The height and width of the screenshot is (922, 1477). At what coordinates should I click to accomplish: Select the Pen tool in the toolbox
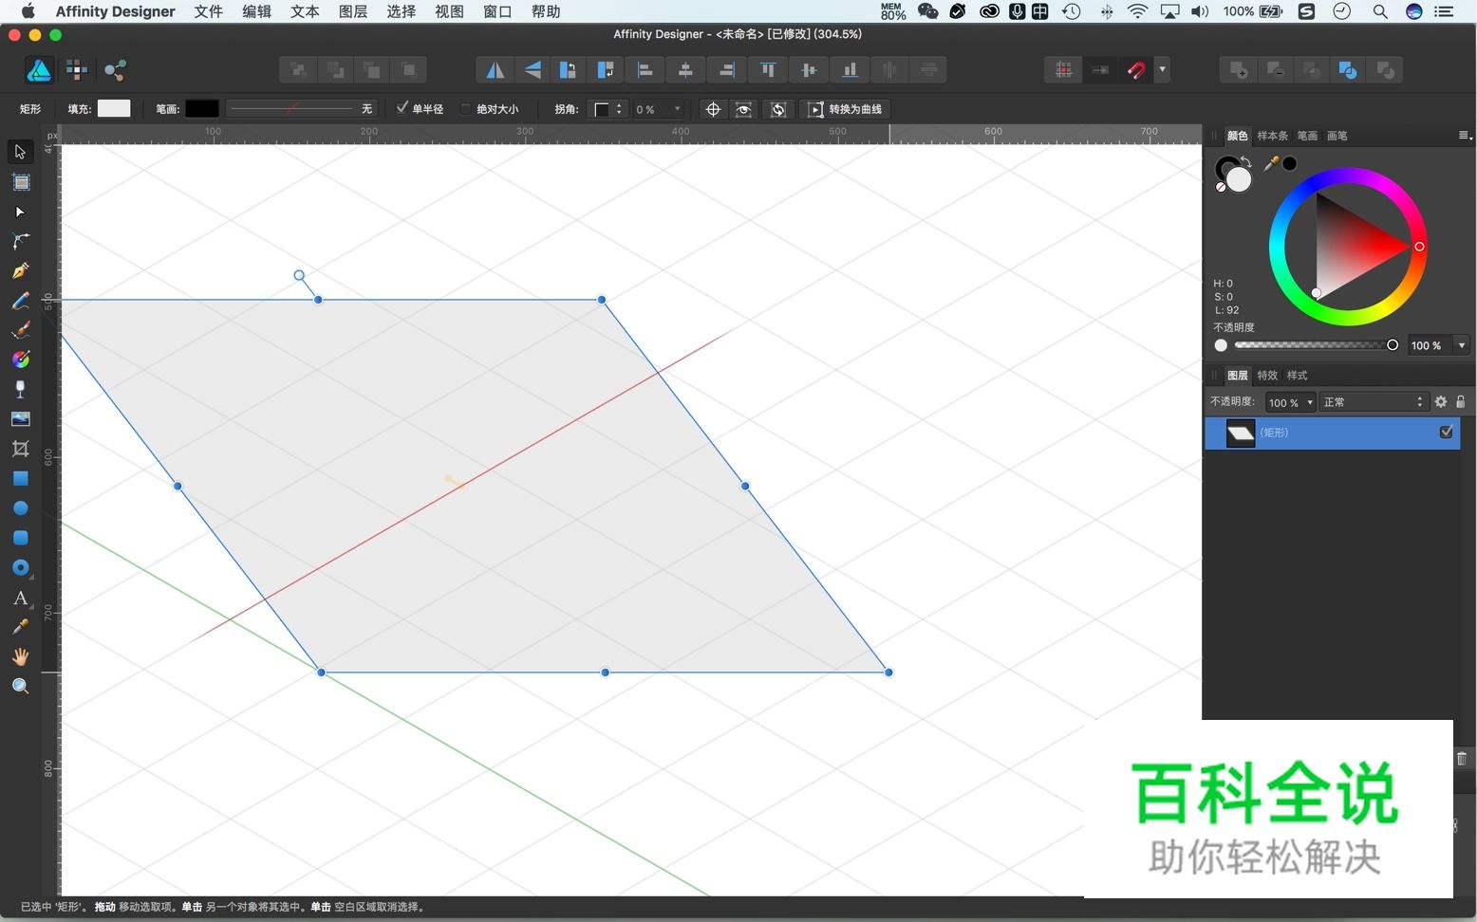coord(20,271)
